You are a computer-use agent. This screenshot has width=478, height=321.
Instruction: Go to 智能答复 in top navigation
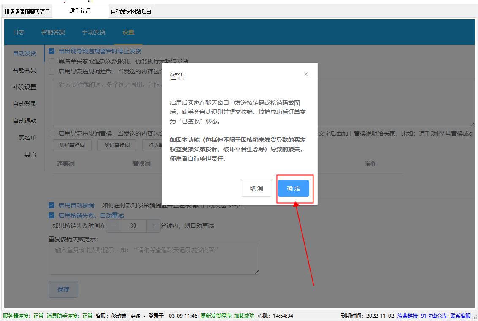tap(53, 32)
